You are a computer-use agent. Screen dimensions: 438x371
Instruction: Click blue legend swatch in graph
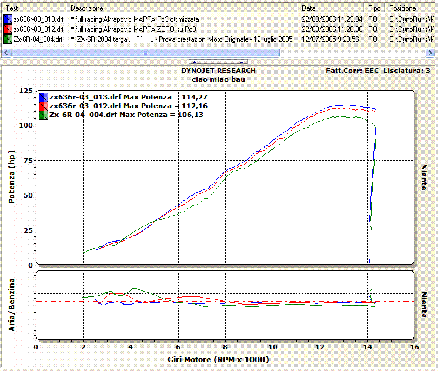(44, 97)
